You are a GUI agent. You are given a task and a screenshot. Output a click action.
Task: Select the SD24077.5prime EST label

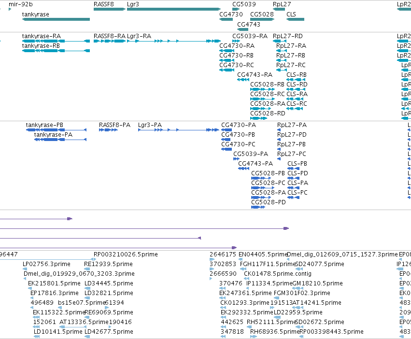pos(320,264)
